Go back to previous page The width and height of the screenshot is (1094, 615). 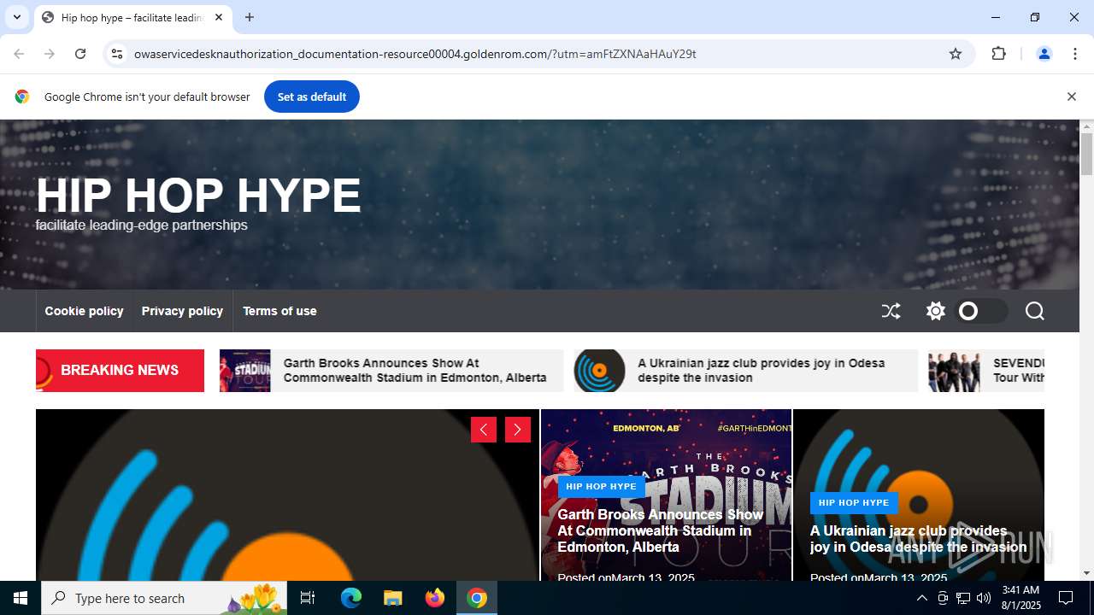pyautogui.click(x=19, y=54)
